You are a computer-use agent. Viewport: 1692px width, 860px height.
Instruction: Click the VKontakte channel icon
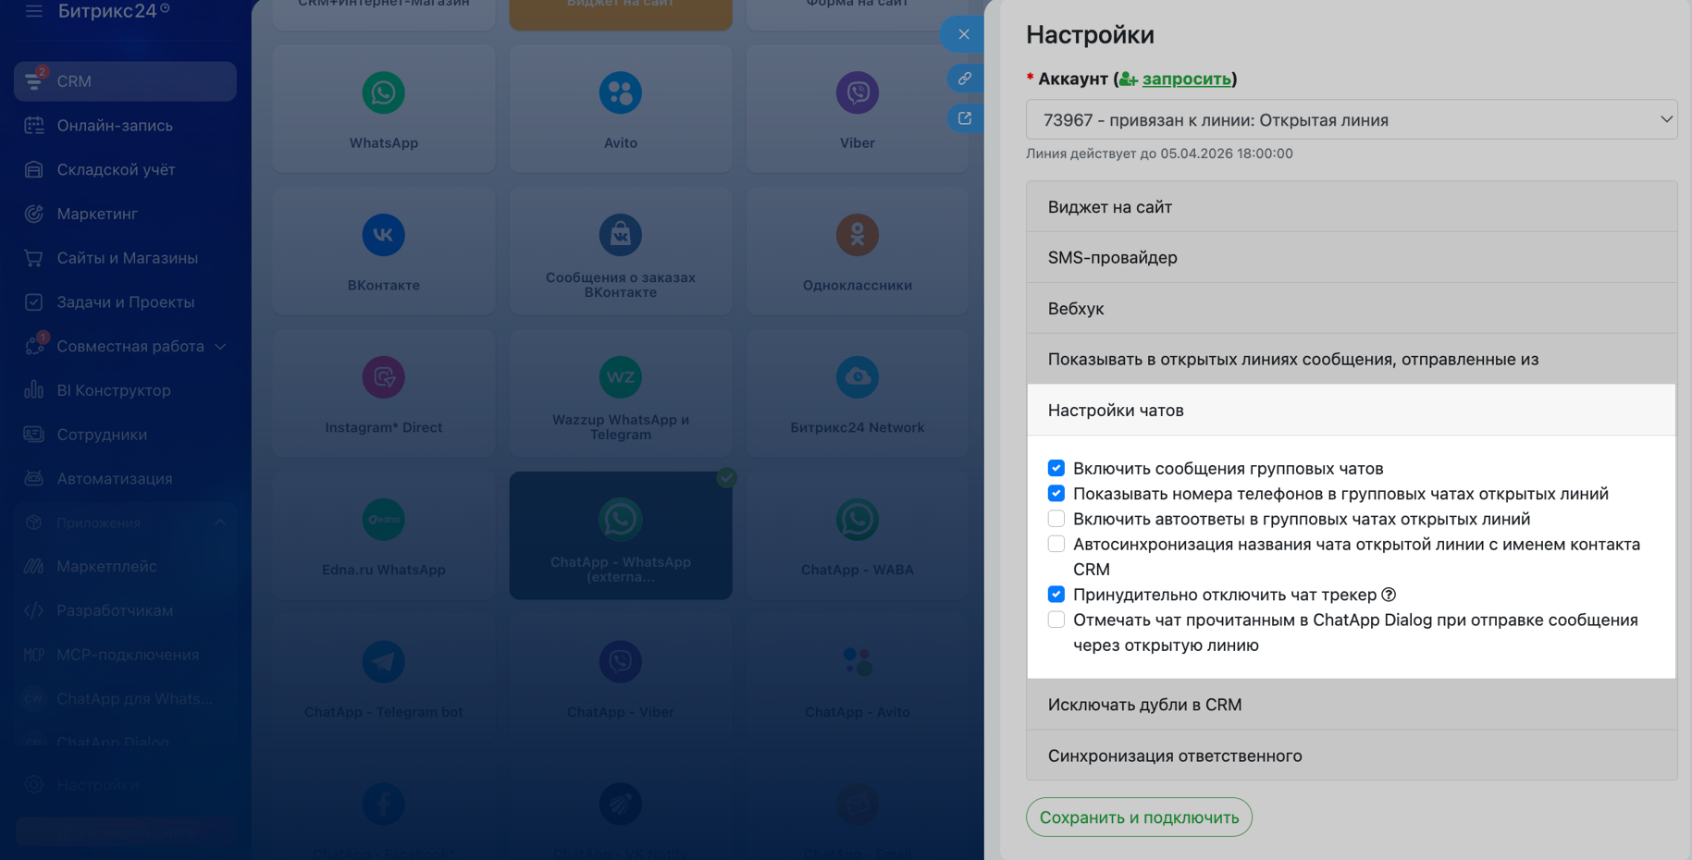click(x=383, y=236)
